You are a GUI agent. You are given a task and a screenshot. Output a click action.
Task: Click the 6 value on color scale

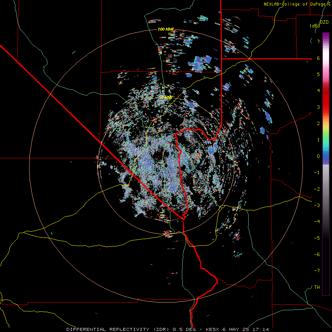318,58
